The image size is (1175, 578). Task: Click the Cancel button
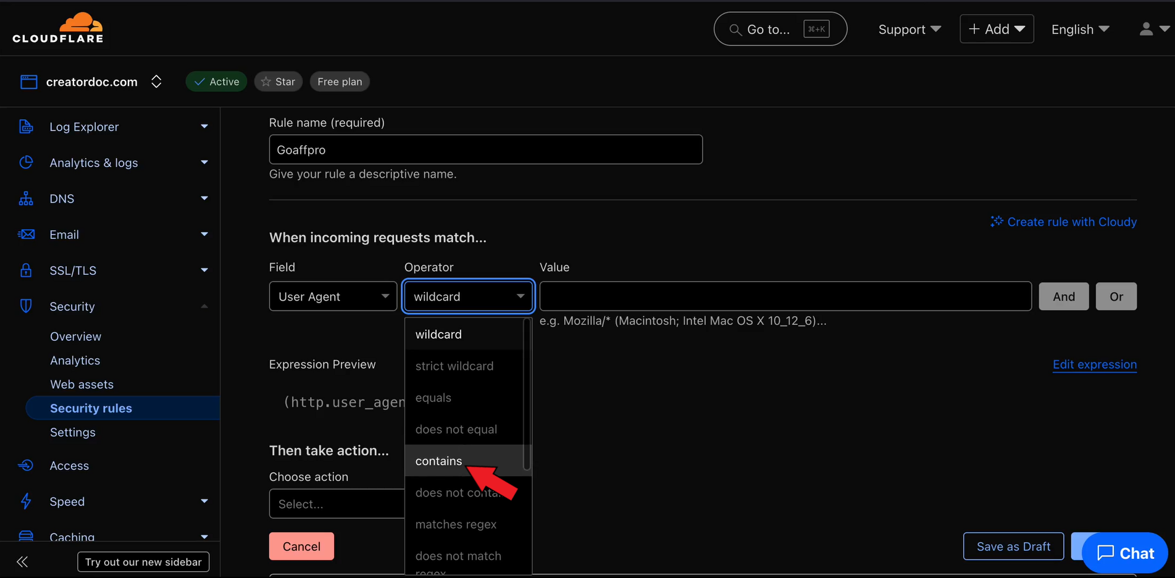301,547
